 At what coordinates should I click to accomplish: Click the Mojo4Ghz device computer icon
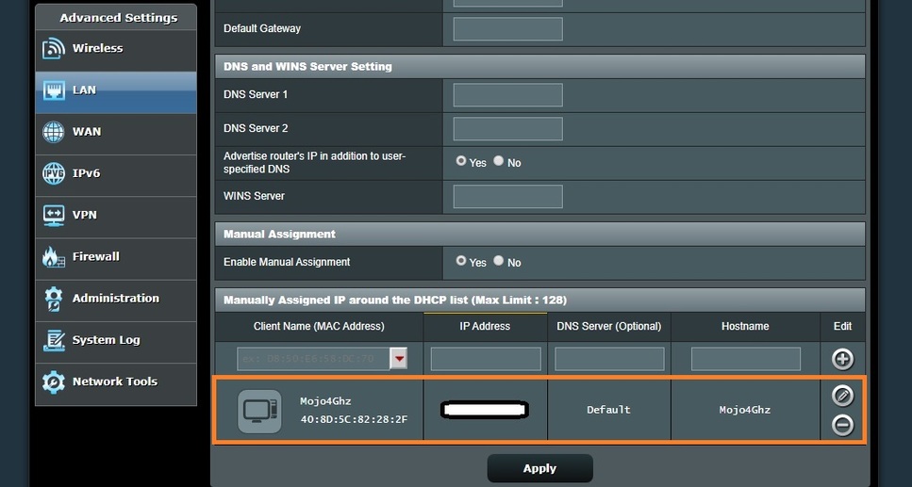tap(259, 412)
